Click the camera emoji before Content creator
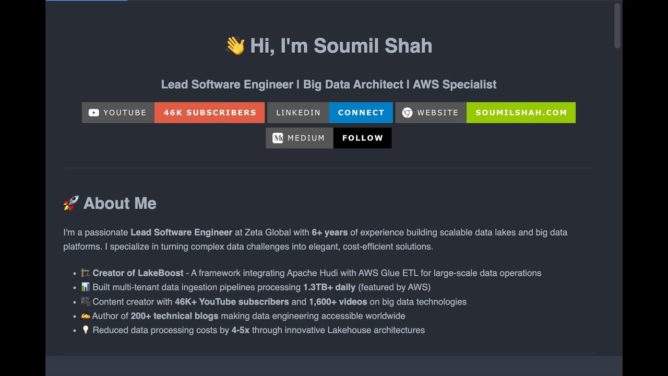The height and width of the screenshot is (376, 668). pyautogui.click(x=86, y=301)
